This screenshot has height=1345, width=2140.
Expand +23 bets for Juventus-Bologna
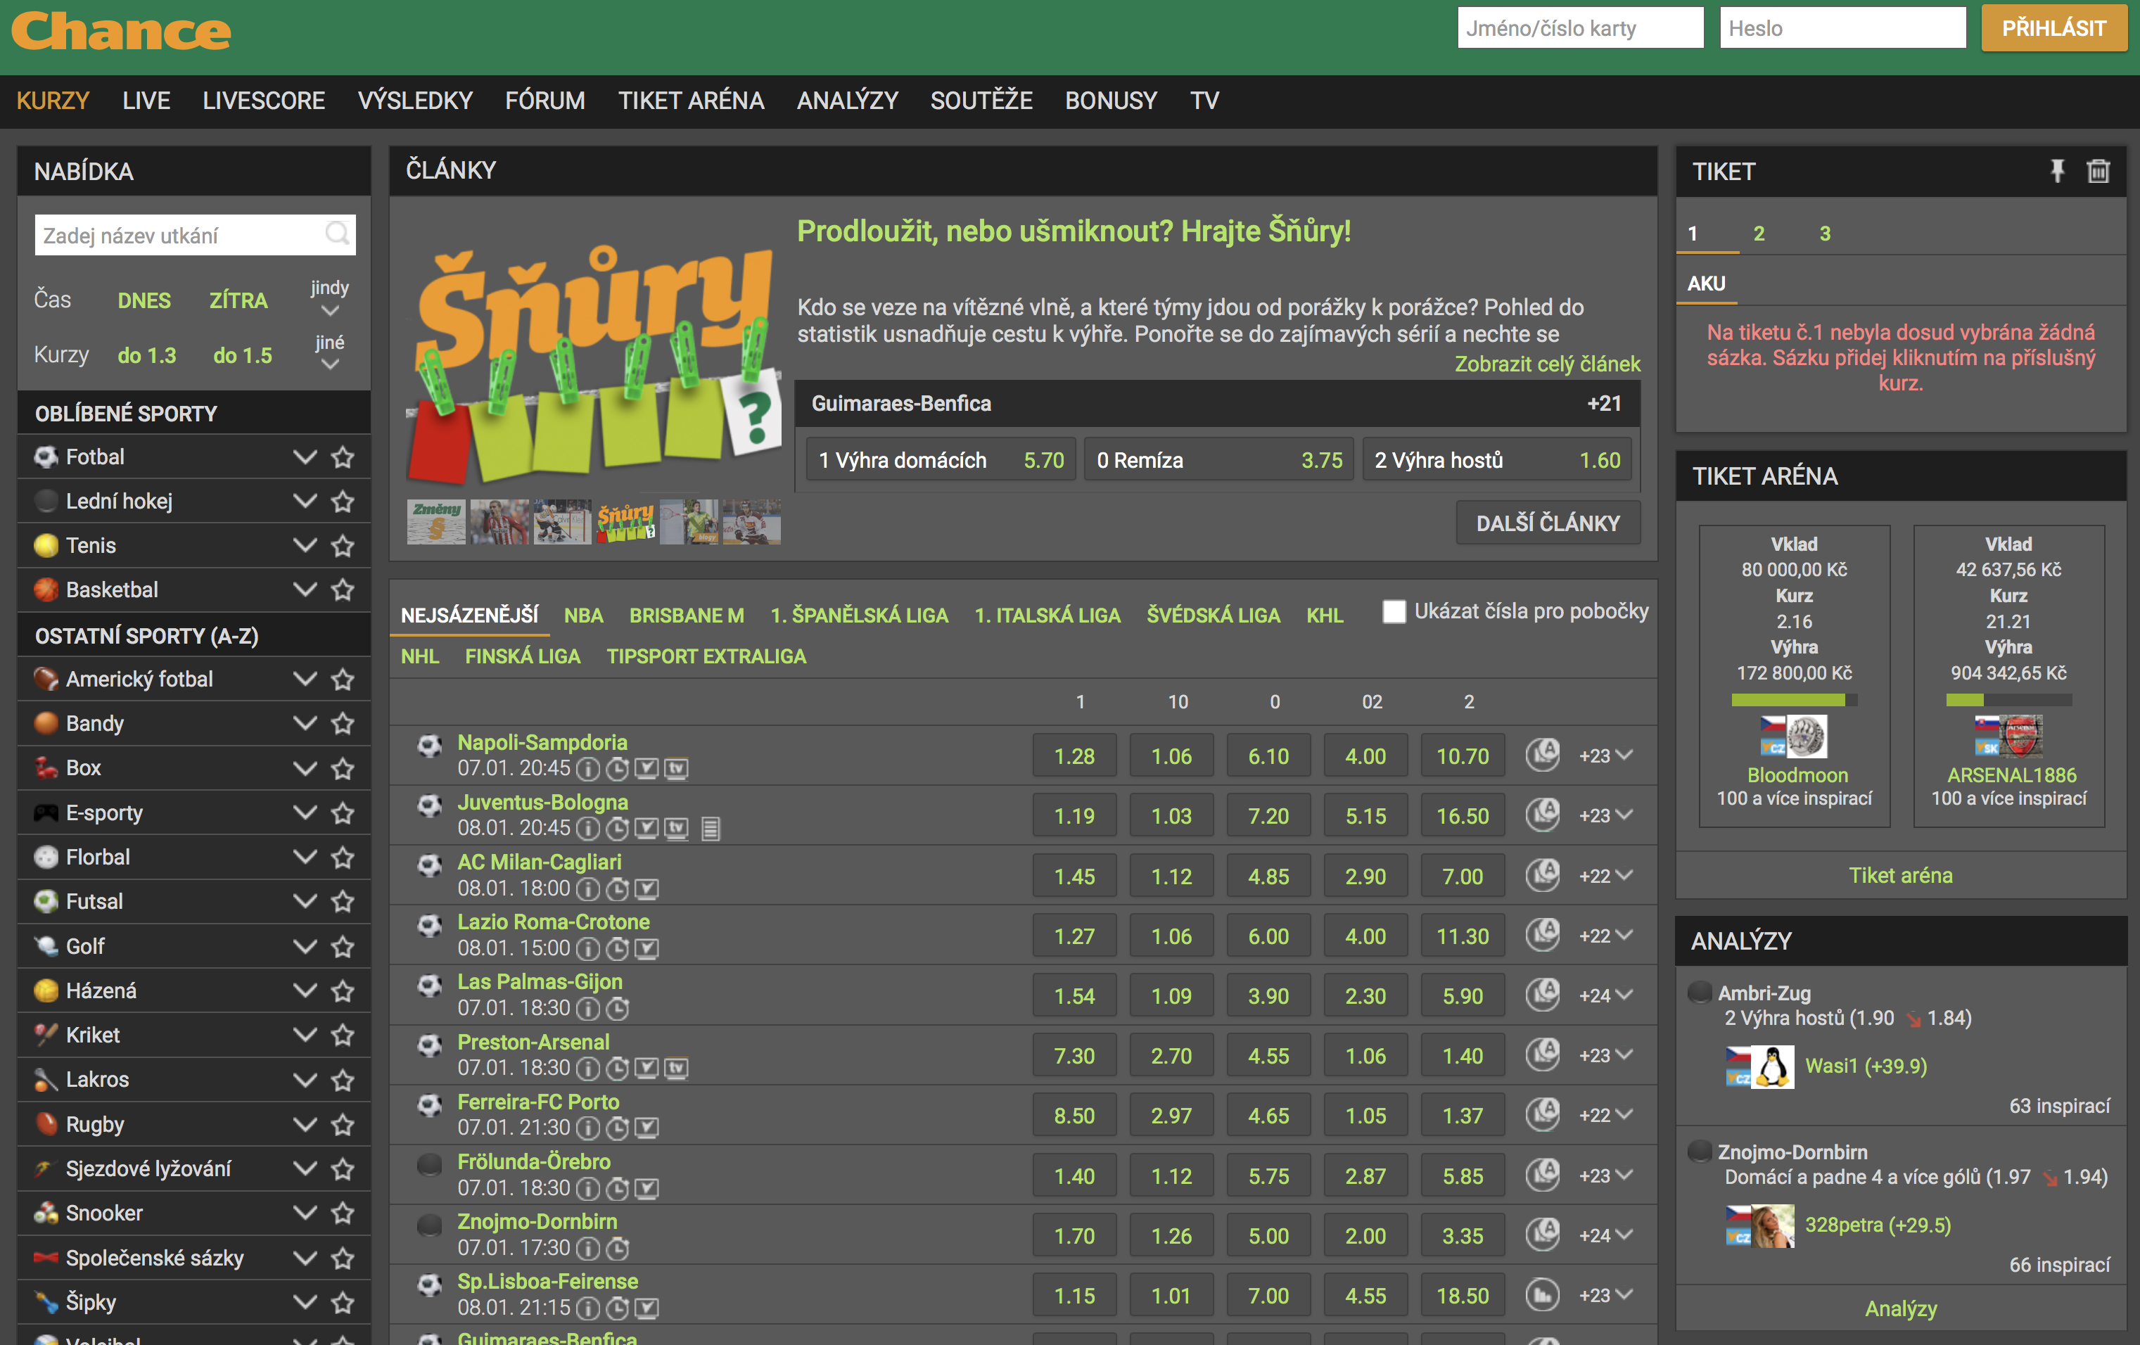(1605, 815)
